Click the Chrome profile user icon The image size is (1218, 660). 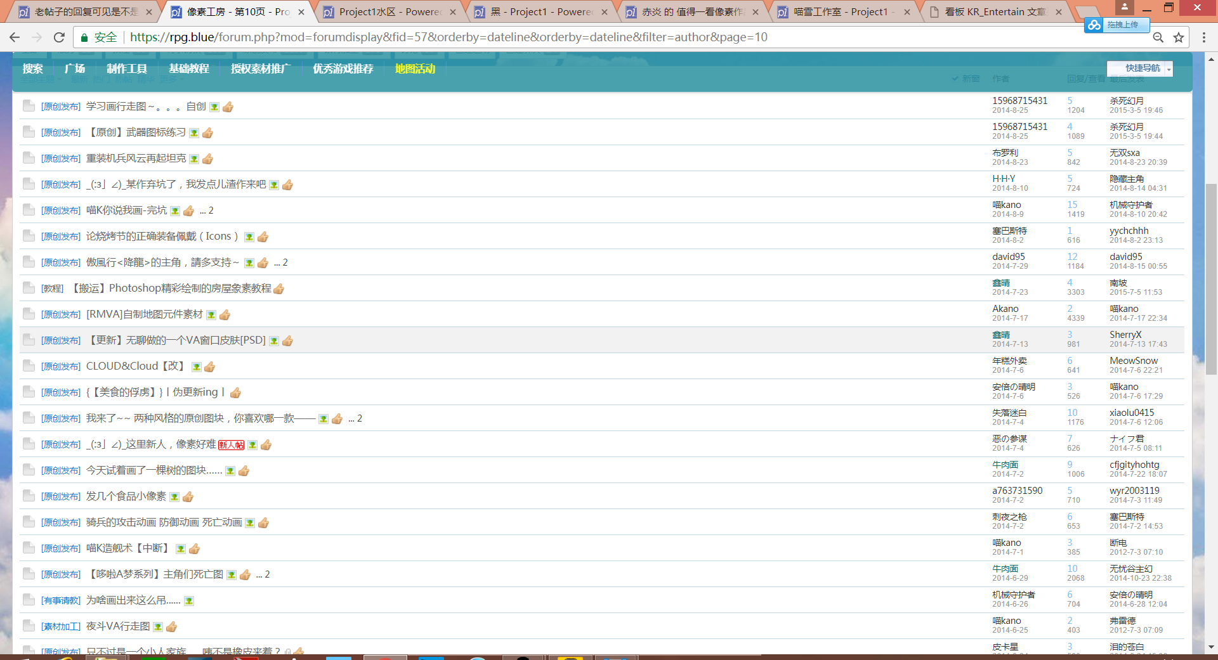pos(1125,8)
